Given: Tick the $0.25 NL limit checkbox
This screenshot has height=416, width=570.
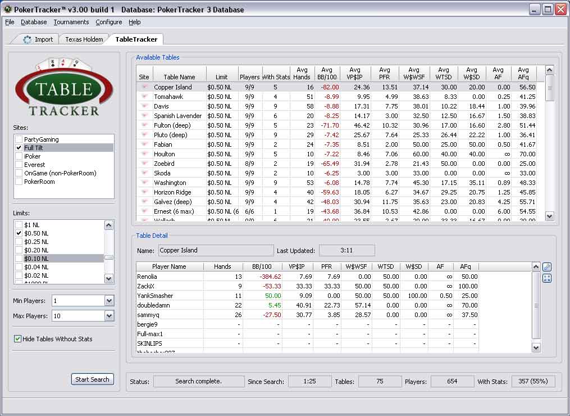Looking at the screenshot, I should 19,242.
